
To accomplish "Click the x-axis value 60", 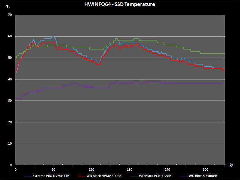I will click(x=53, y=169).
